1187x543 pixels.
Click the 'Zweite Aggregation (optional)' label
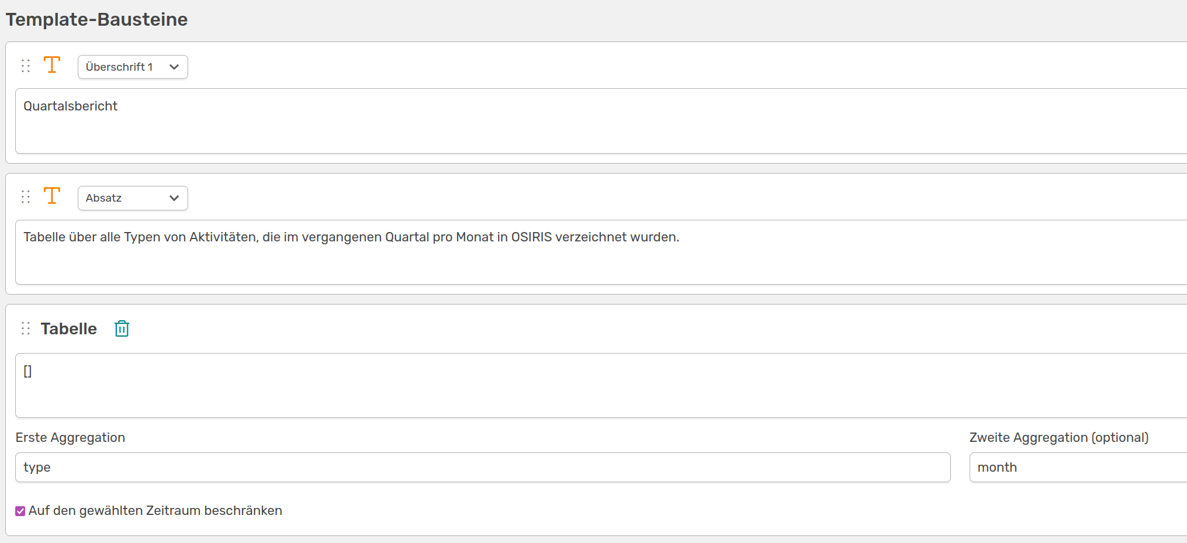[1058, 438]
